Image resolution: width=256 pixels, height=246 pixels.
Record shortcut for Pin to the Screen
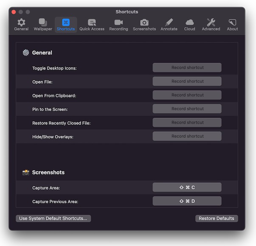coord(187,109)
